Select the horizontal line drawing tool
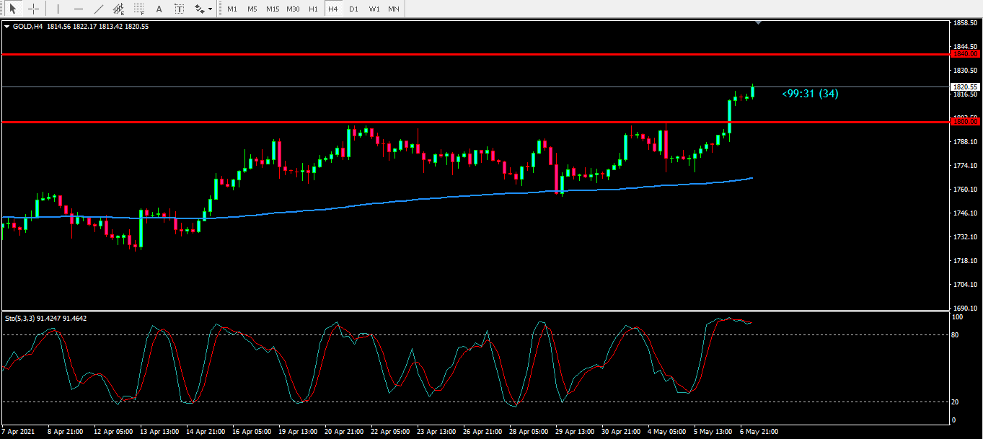 [x=78, y=9]
